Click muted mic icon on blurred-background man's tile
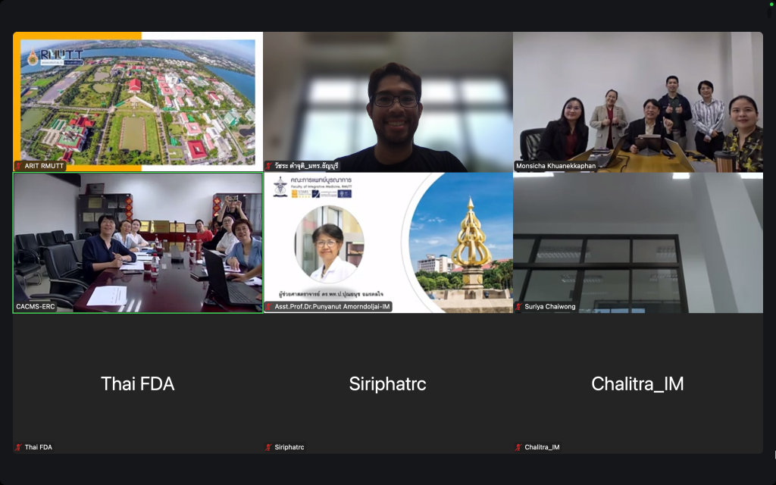The image size is (776, 485). click(268, 166)
